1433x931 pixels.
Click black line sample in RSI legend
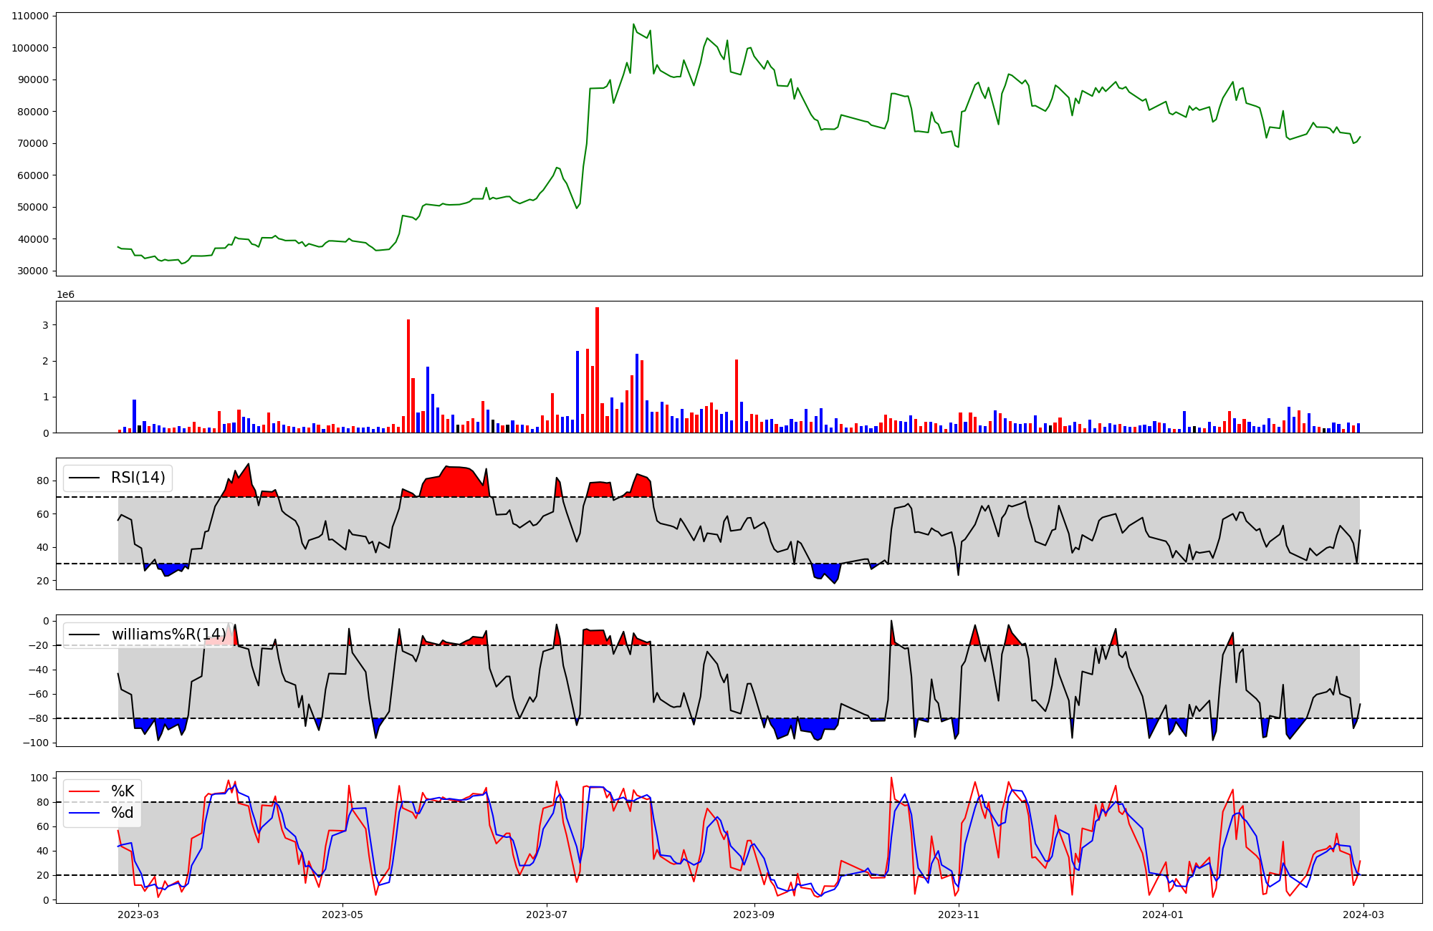coord(84,478)
